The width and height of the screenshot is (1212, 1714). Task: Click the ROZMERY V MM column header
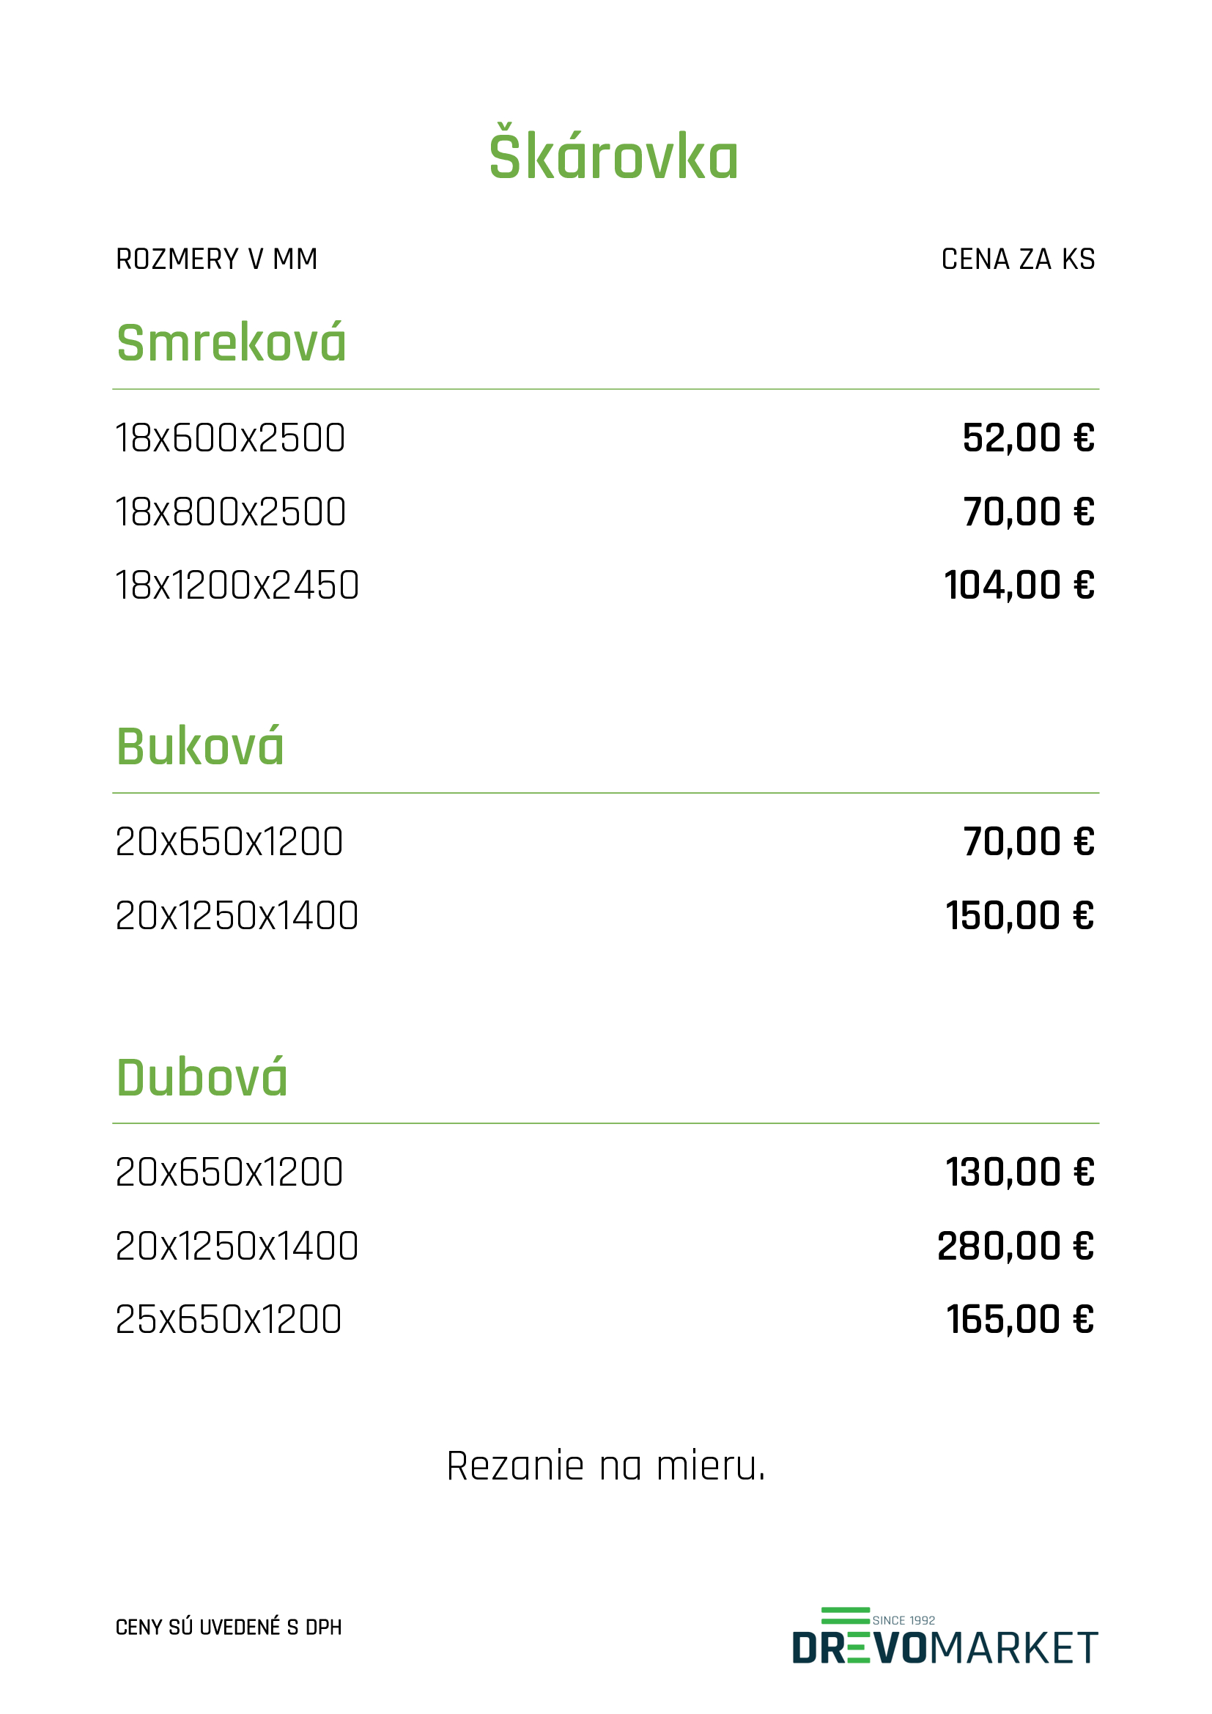coord(216,259)
